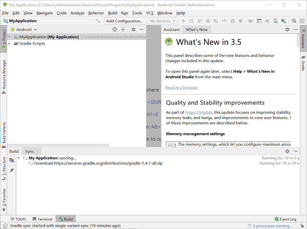Open the AVD Manager icon
Screen dimensions: 307x229
coord(276,21)
